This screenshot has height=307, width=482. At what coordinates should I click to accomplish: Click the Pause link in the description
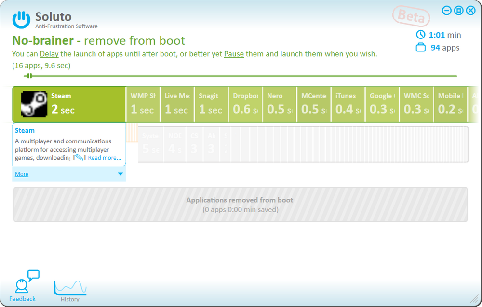tap(234, 54)
